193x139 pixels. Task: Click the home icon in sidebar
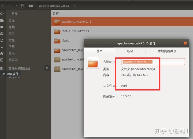(x=2, y=14)
